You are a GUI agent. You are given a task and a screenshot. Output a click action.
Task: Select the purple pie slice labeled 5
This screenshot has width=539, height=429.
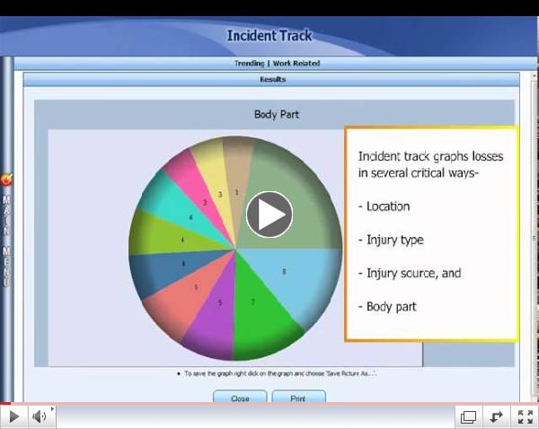216,314
